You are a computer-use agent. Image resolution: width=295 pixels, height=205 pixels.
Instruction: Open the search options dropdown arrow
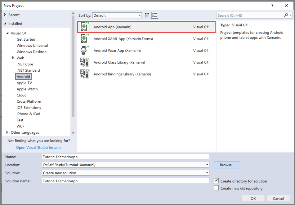pyautogui.click(x=290, y=15)
